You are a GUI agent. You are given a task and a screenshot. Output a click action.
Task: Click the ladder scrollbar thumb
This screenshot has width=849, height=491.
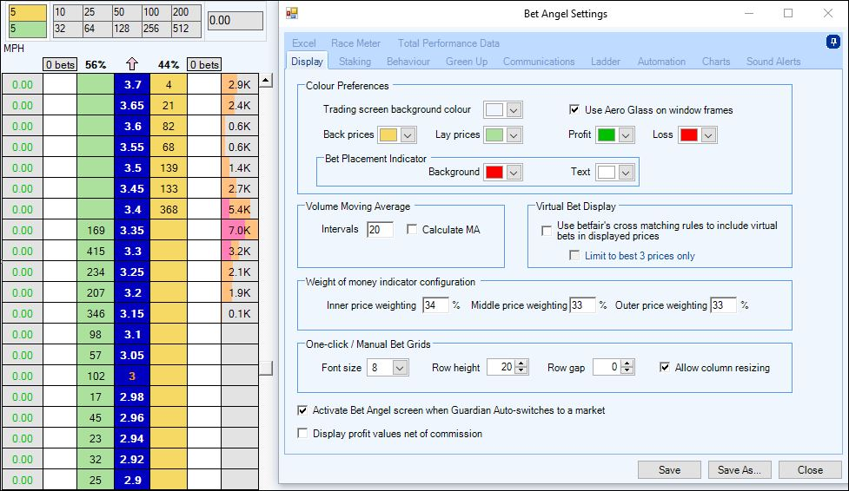(x=266, y=368)
